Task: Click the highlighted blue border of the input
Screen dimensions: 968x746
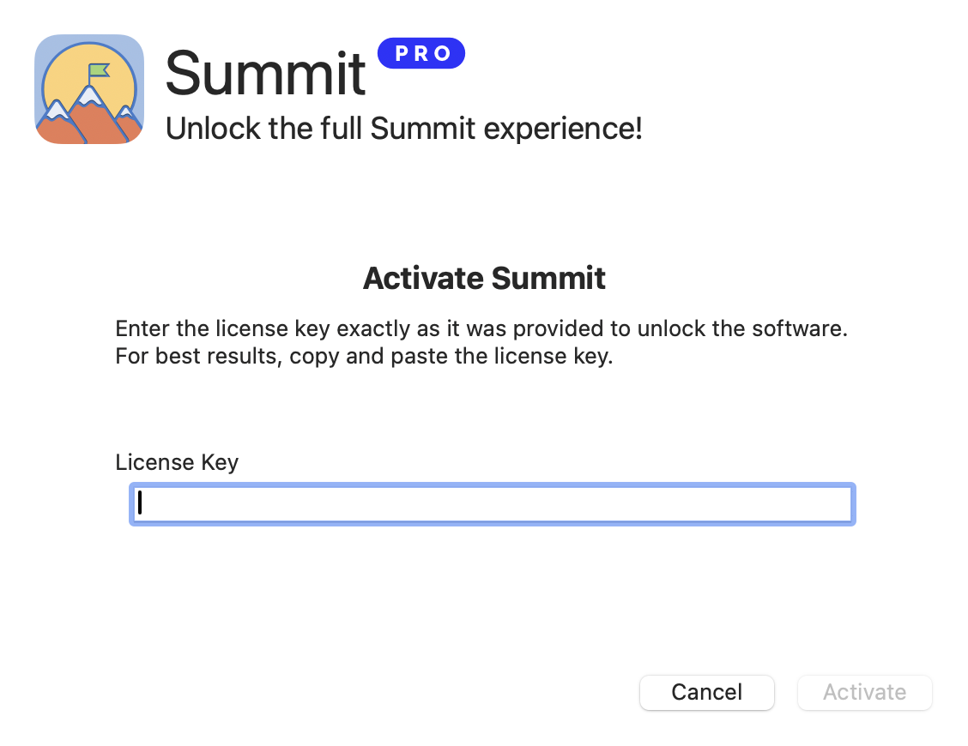Action: tap(492, 484)
